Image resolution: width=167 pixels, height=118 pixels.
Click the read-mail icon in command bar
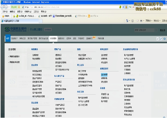pos(138,21)
